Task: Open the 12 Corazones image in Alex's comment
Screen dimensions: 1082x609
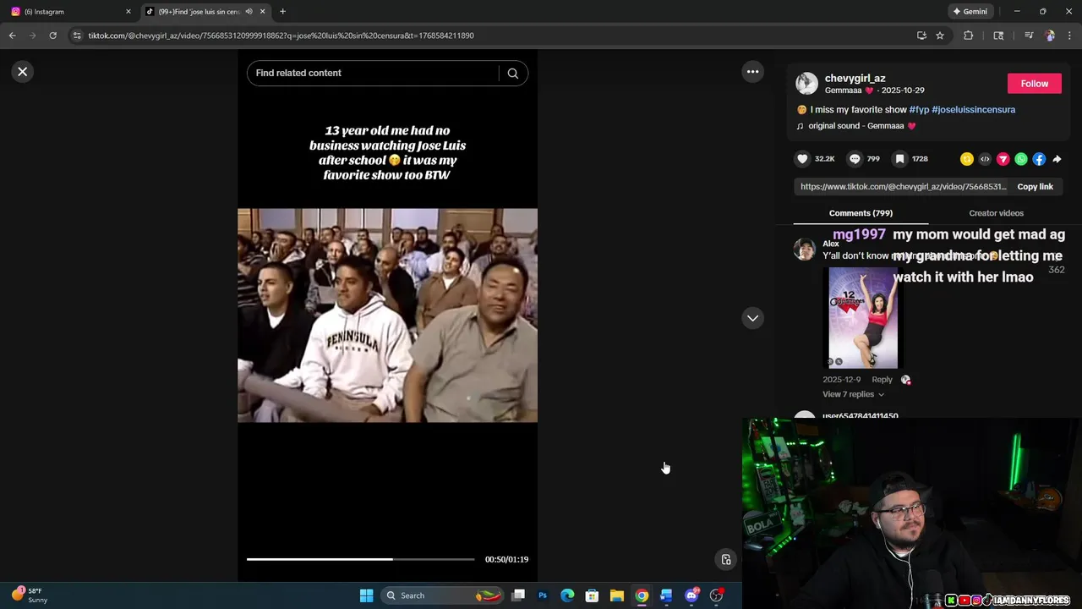Action: pyautogui.click(x=862, y=318)
